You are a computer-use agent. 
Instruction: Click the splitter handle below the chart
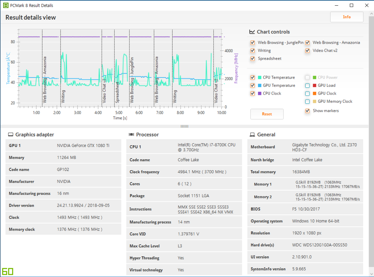[184, 126]
